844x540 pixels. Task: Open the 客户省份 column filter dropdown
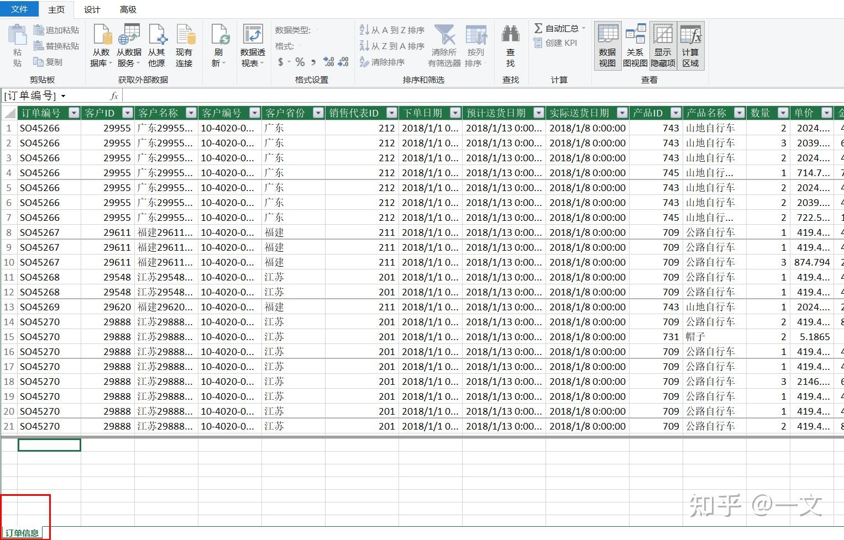318,113
